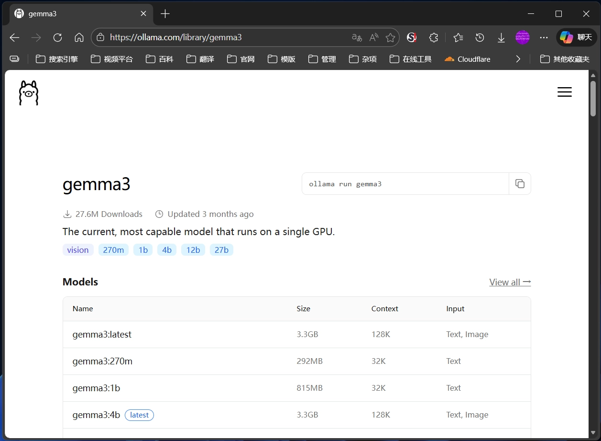Open the hamburger menu on the page
Screen dimensions: 601x441
coord(565,92)
